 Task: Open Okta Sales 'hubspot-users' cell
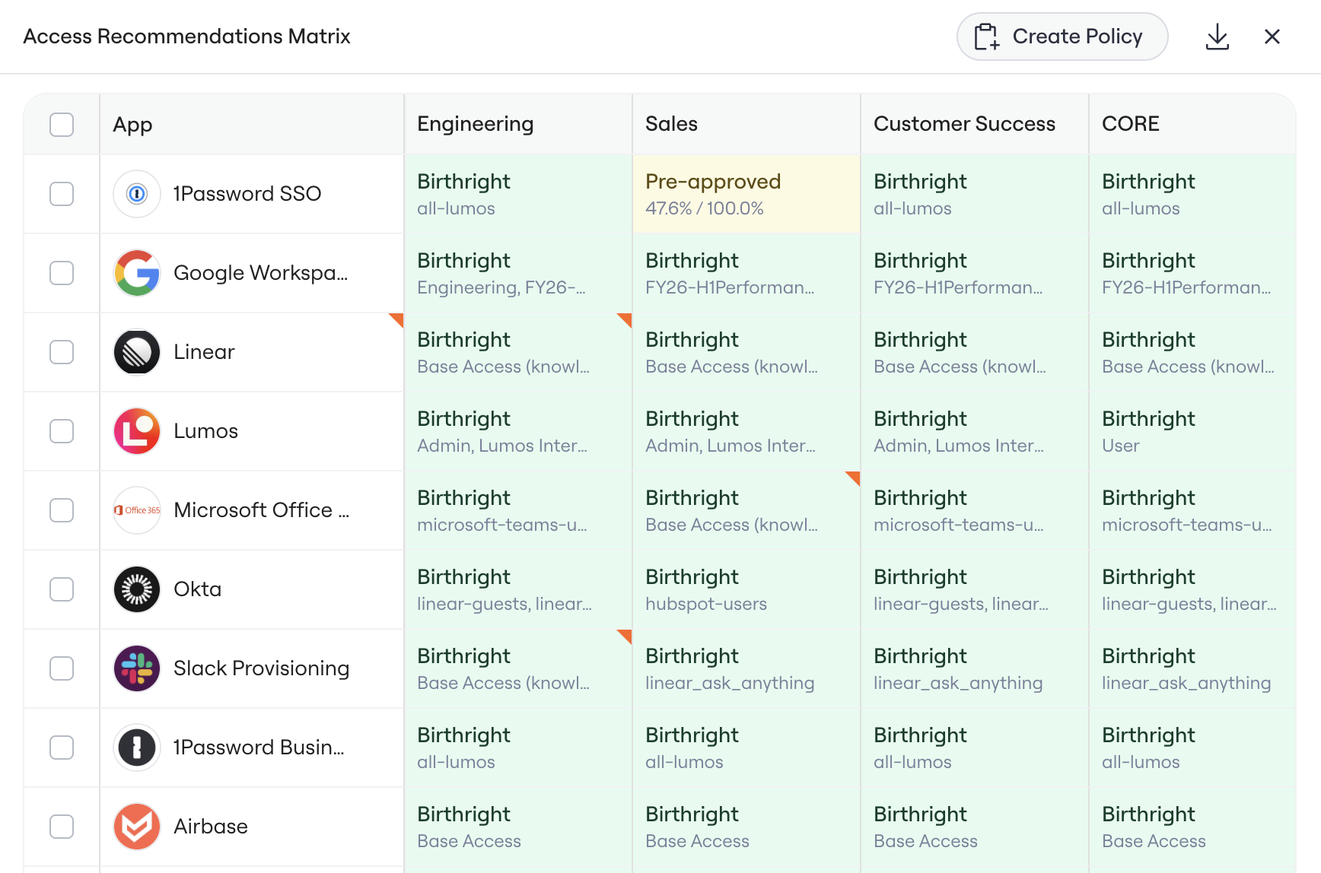pos(746,589)
